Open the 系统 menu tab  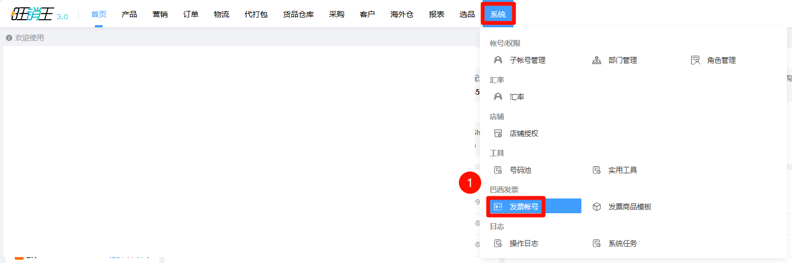point(498,14)
